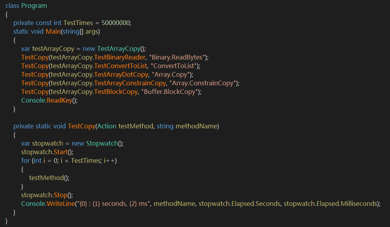The image size is (390, 227).
Task: Click the stopwatch.Start() call
Action: [x=47, y=152]
